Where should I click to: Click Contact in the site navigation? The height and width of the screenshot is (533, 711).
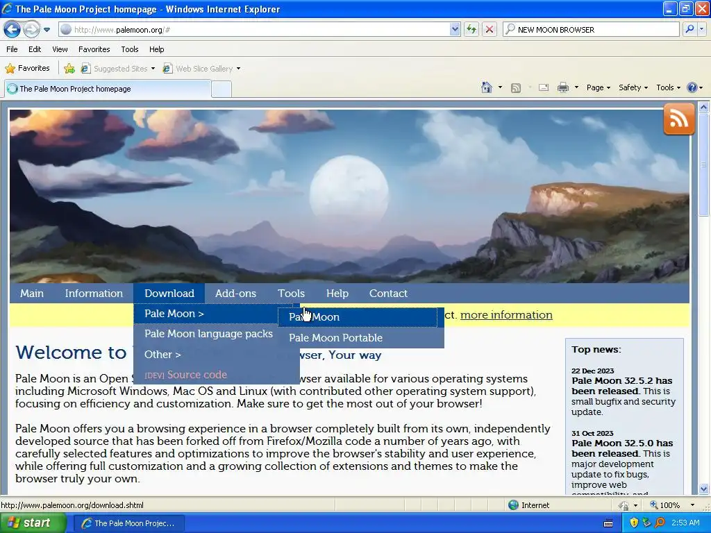(388, 294)
